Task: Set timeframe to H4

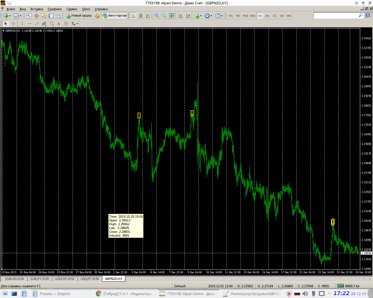Action: [267, 16]
